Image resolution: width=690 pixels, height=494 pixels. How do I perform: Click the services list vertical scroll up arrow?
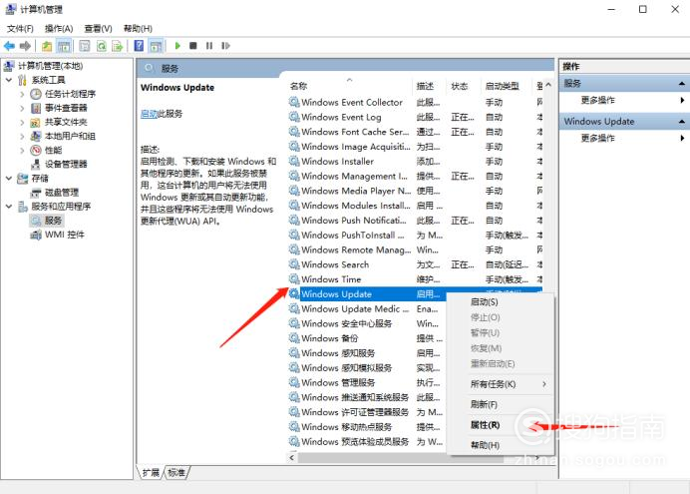click(x=548, y=85)
